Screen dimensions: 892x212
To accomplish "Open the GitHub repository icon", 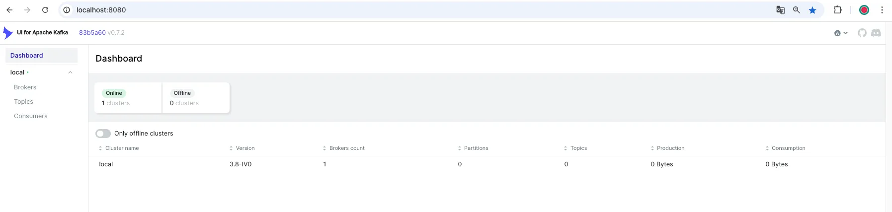I will point(862,33).
